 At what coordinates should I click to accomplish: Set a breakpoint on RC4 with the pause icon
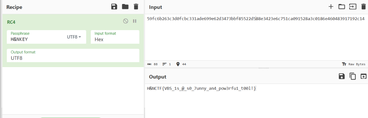[135, 21]
